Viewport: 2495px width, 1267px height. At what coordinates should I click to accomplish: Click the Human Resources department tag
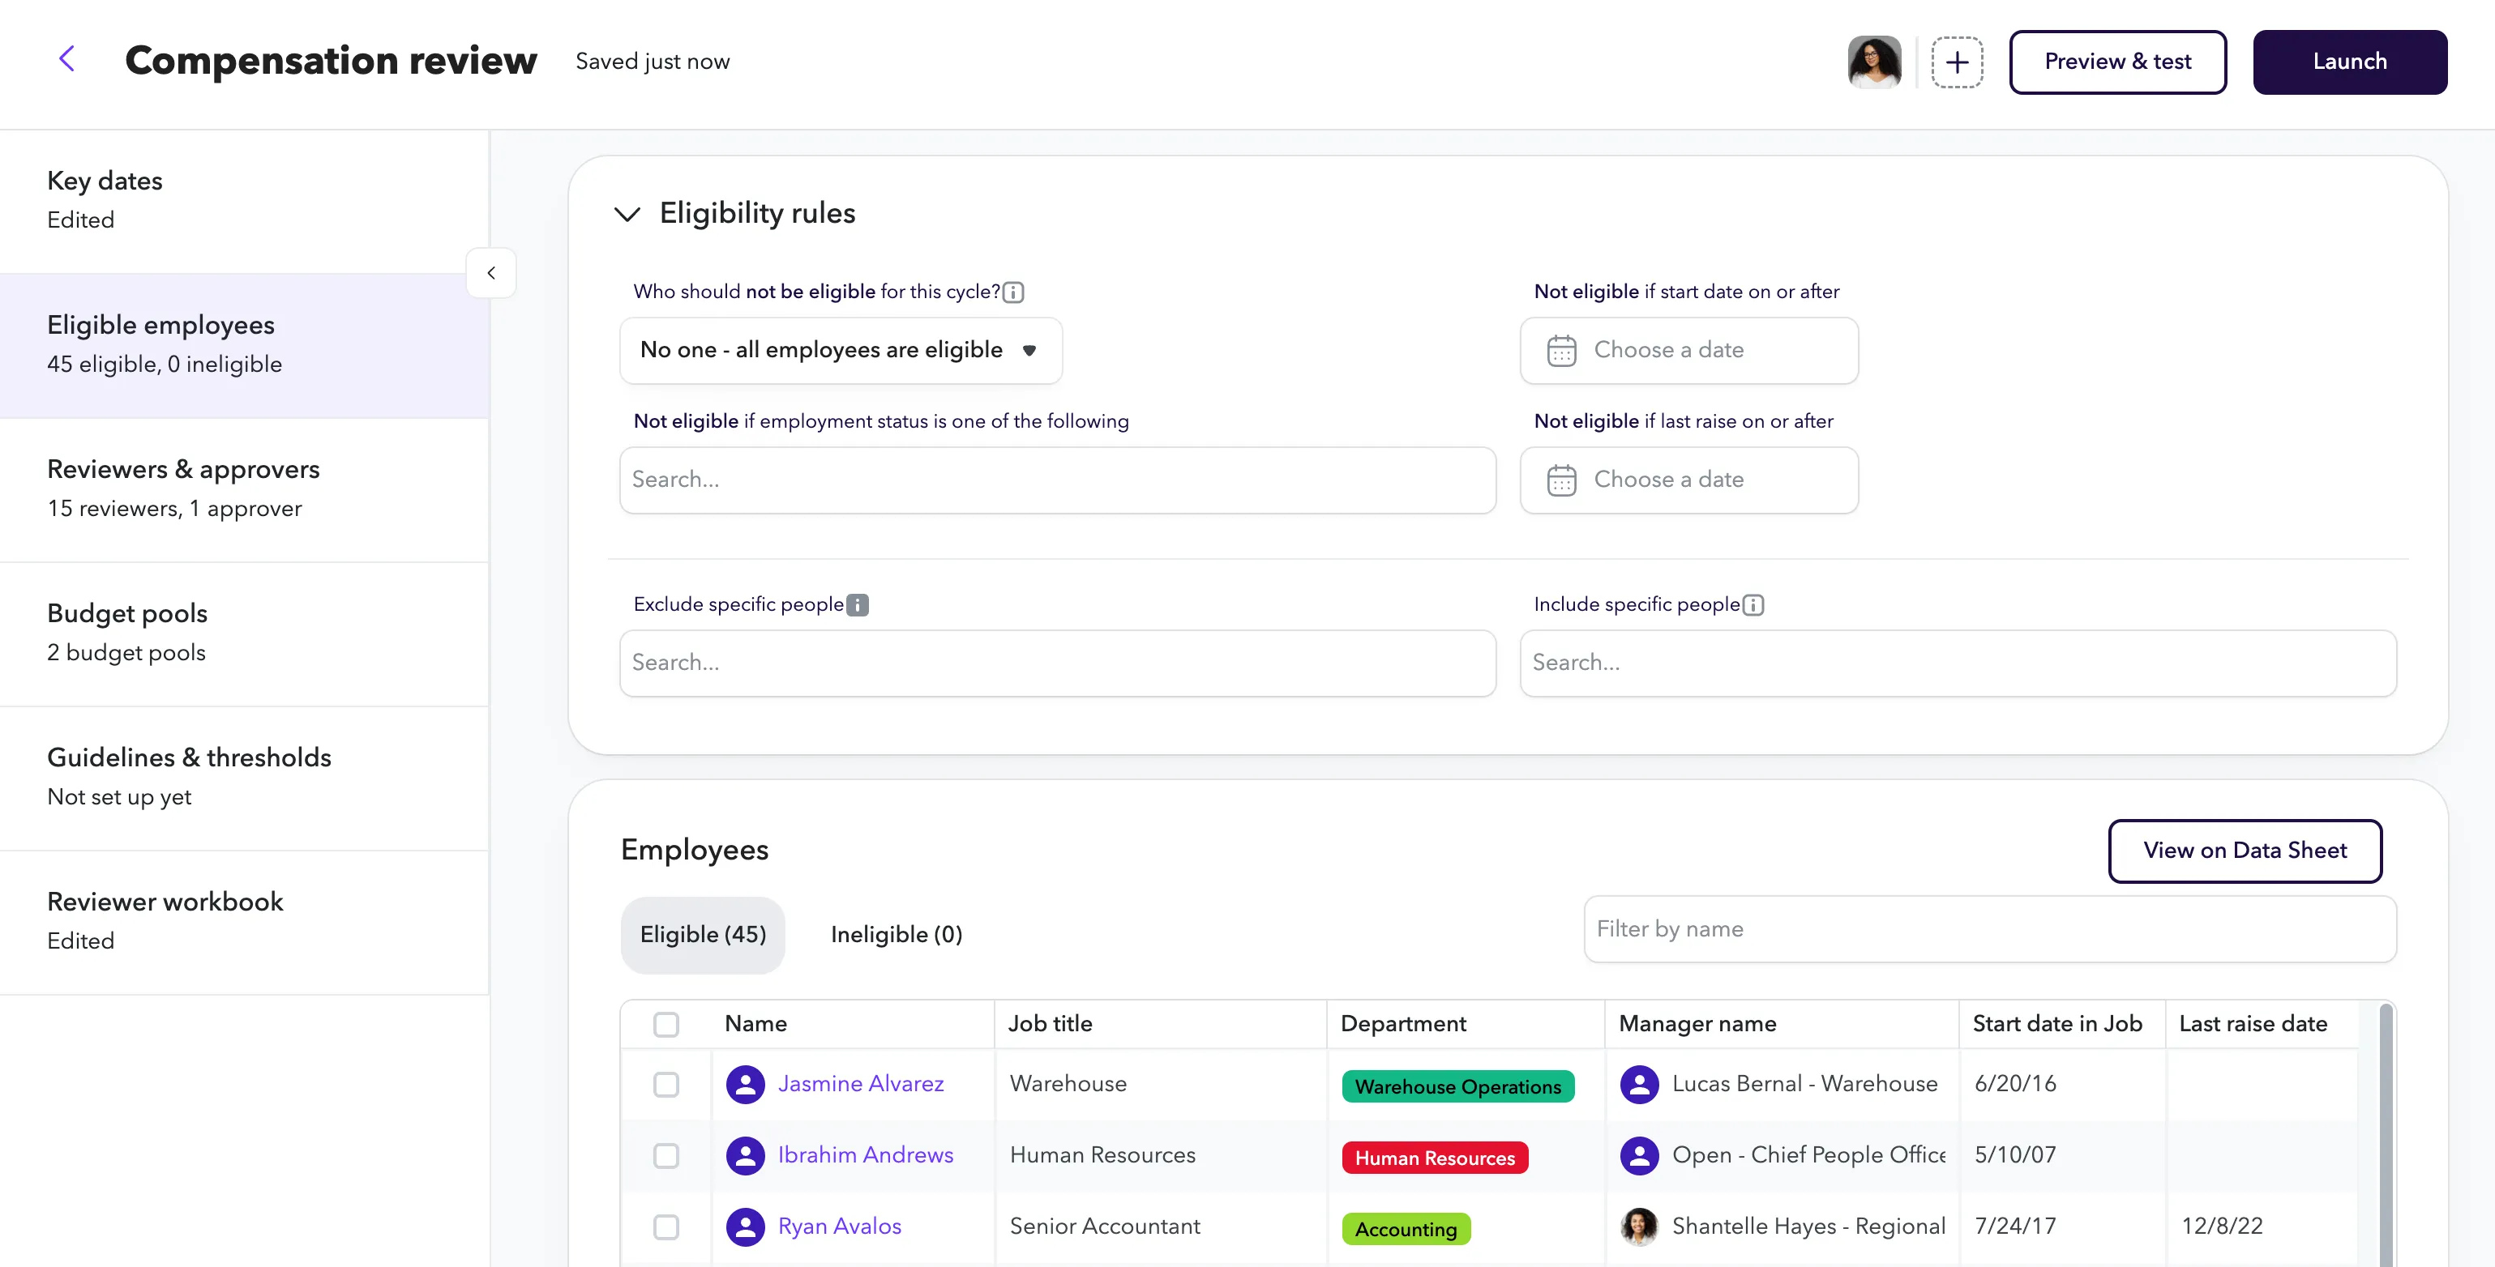coord(1435,1158)
